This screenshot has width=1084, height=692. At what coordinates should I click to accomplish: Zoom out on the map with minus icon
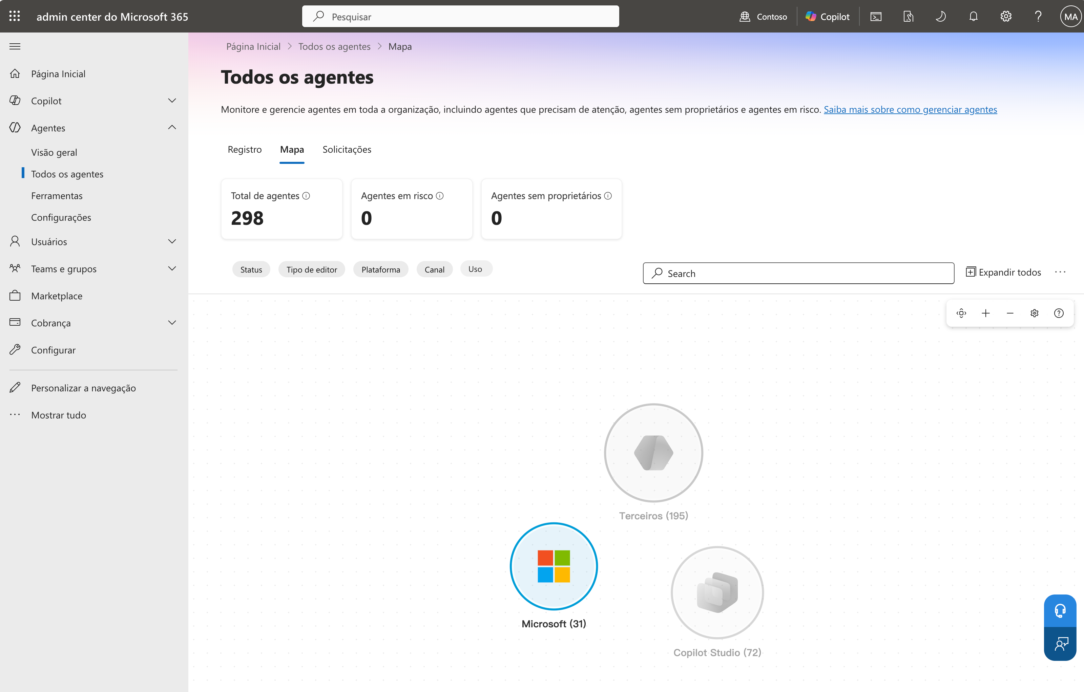click(1010, 313)
